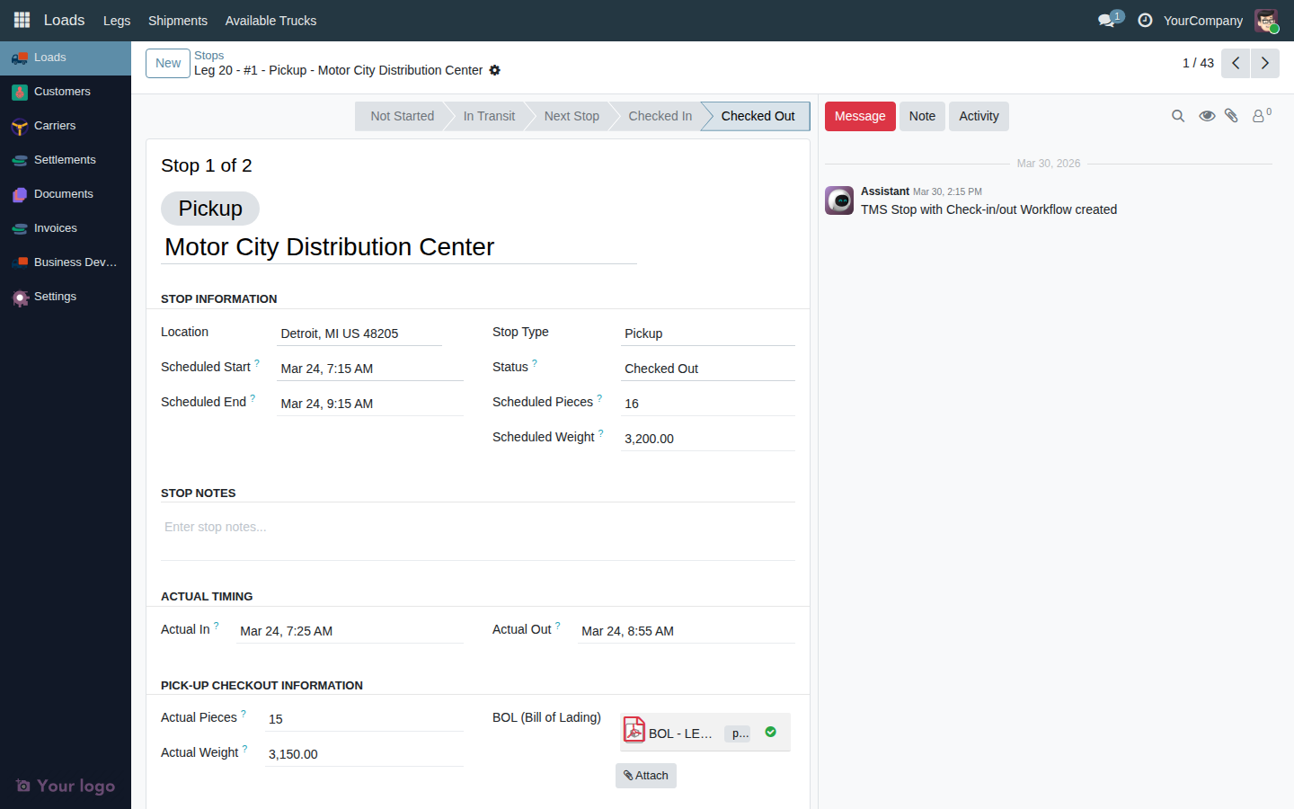Open the Shipments menu
1294x809 pixels.
pyautogui.click(x=178, y=20)
